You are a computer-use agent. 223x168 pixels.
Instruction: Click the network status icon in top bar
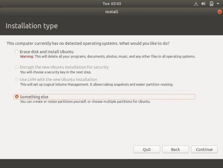[196, 4]
